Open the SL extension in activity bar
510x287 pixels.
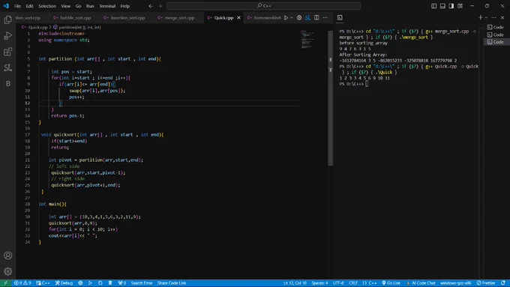point(7,67)
